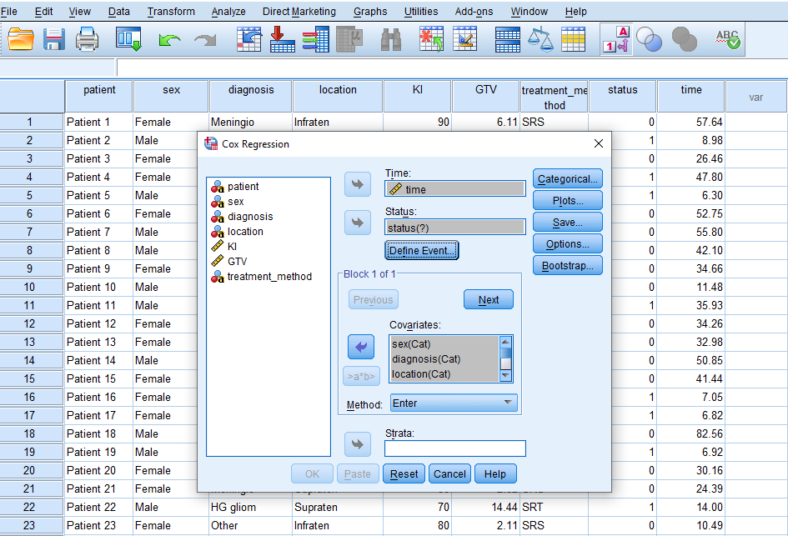Click inside the Strata input box
Screen dimensions: 788x536
(x=454, y=448)
